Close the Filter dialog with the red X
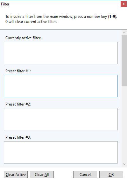 tap(123, 4)
